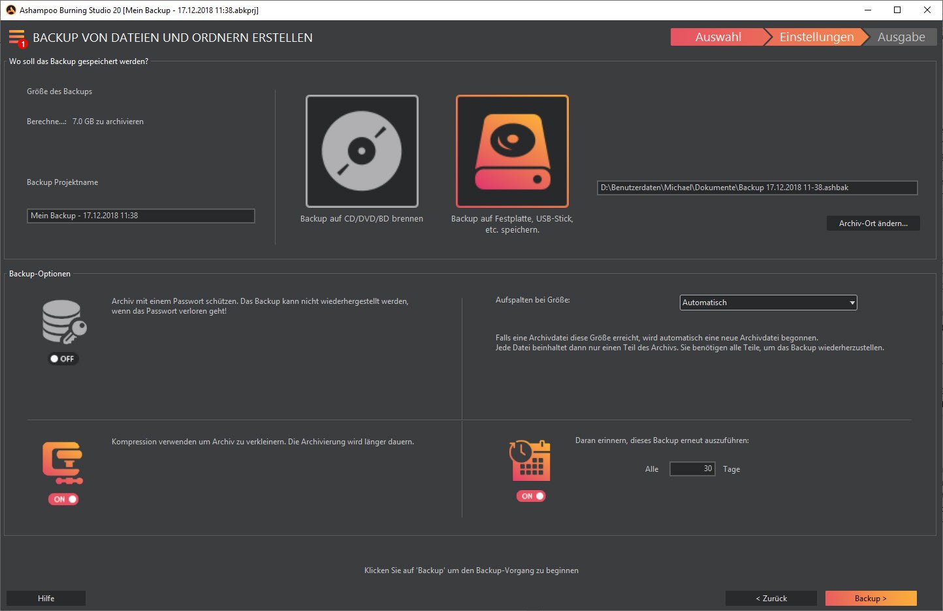Click the Backup Projektname text field
The width and height of the screenshot is (943, 611).
click(141, 216)
